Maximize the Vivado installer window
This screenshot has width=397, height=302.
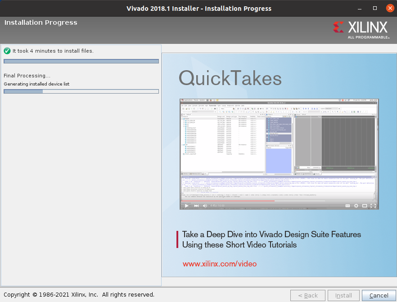[375, 9]
